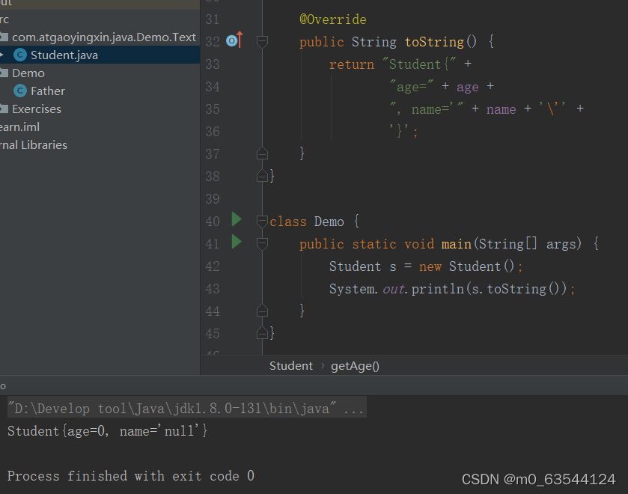Open the earn.iml file
Viewport: 628px width, 494px height.
pyautogui.click(x=19, y=126)
